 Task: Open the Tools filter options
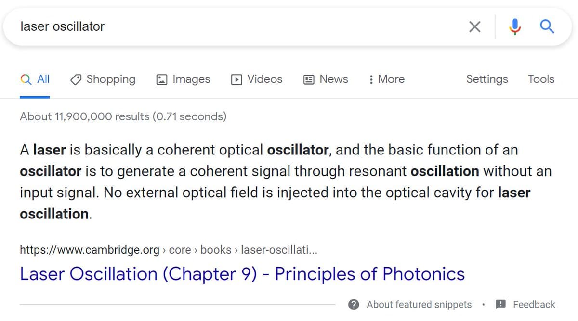540,79
